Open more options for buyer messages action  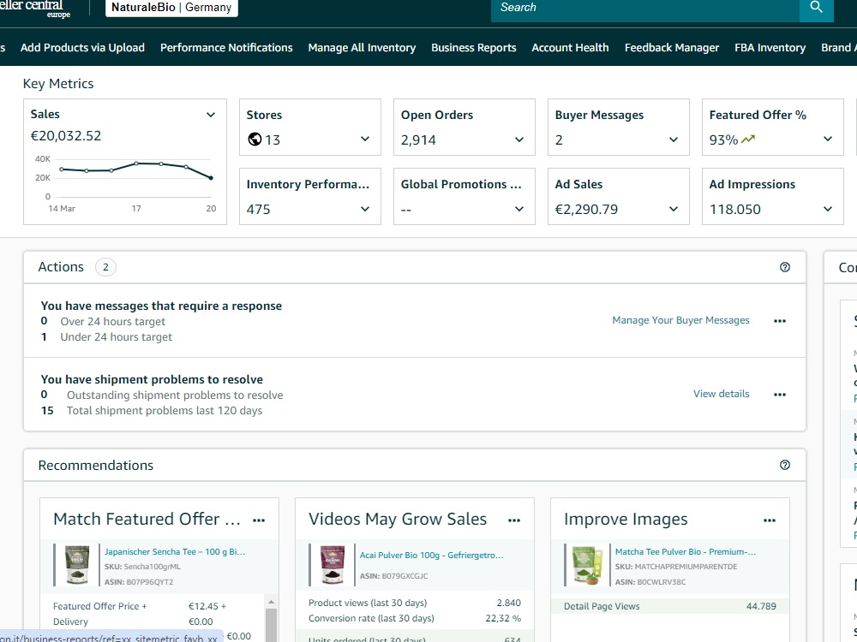[780, 321]
